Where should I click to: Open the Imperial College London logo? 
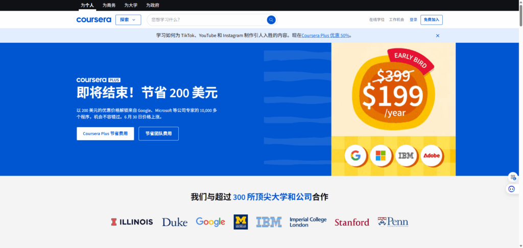point(308,222)
